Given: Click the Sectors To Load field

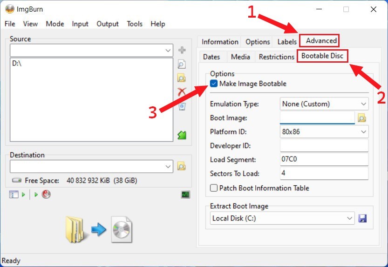Looking at the screenshot, I should pos(324,173).
